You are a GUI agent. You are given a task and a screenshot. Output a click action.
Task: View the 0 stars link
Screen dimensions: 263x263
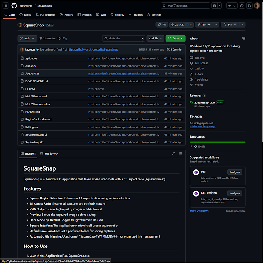coord(196,74)
